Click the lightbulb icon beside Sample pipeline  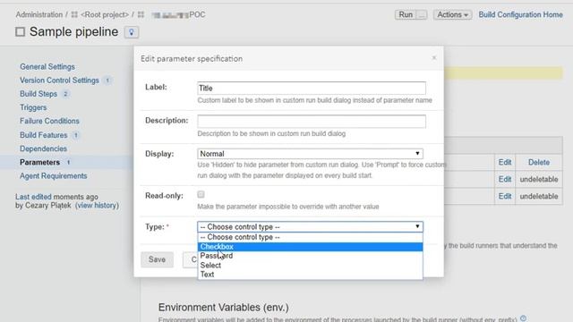pos(132,32)
